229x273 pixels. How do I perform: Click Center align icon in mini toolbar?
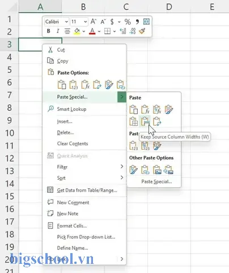pyautogui.click(x=67, y=31)
